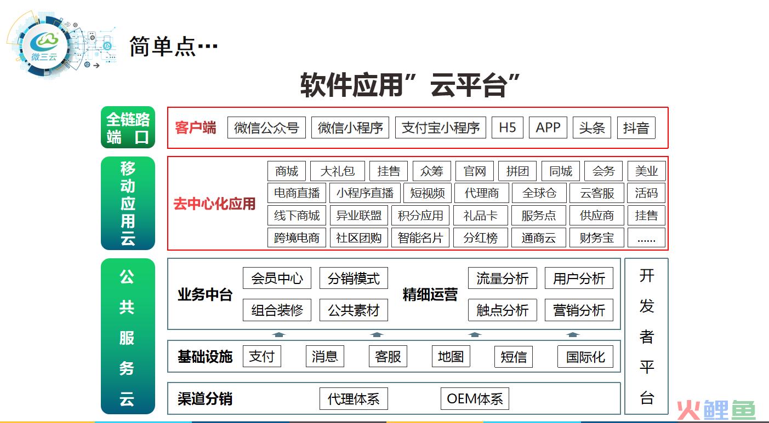Select the 官网 box
The width and height of the screenshot is (769, 423).
(x=475, y=171)
